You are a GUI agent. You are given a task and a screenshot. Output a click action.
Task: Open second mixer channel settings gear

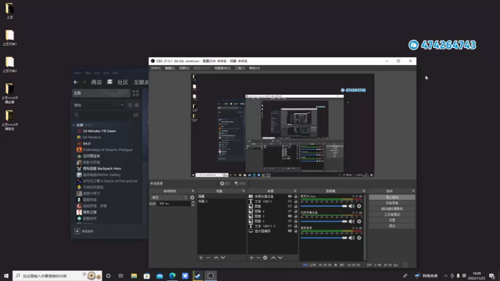[x=359, y=222]
